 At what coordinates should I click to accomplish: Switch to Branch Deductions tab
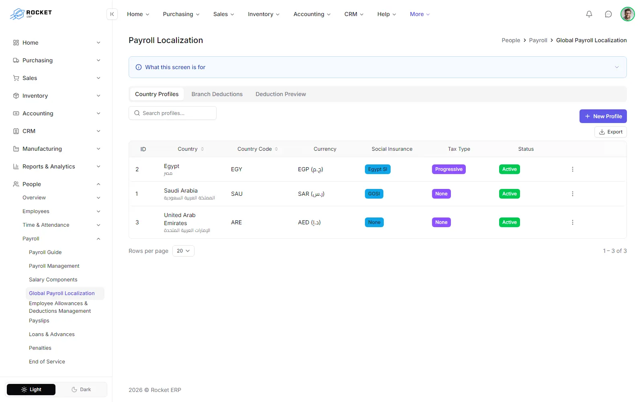(x=217, y=94)
